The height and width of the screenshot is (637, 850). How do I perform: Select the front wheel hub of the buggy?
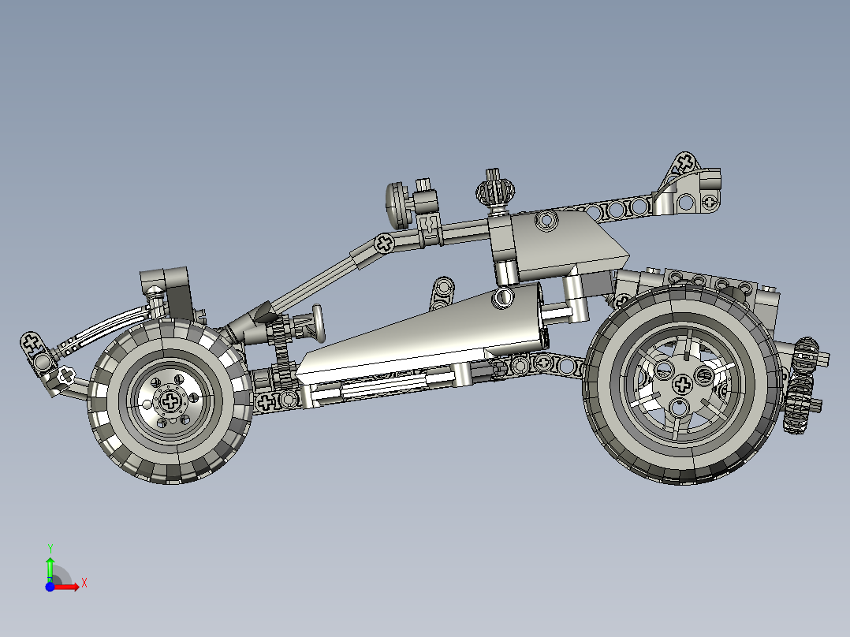(x=171, y=401)
